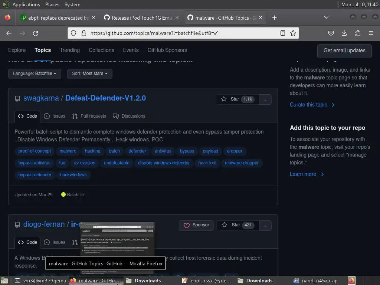Viewport: 380px width, 285px height.
Task: Click the 'Learn more' link
Action: 307,174
